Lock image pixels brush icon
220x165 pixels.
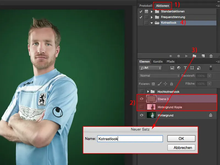point(159,84)
